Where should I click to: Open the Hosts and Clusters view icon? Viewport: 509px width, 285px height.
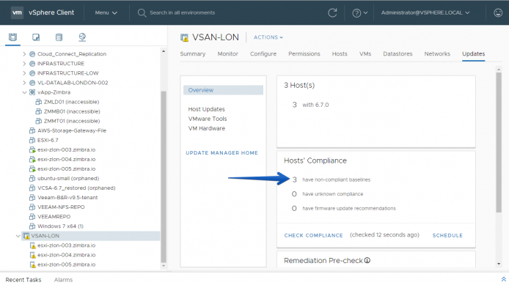(12, 37)
